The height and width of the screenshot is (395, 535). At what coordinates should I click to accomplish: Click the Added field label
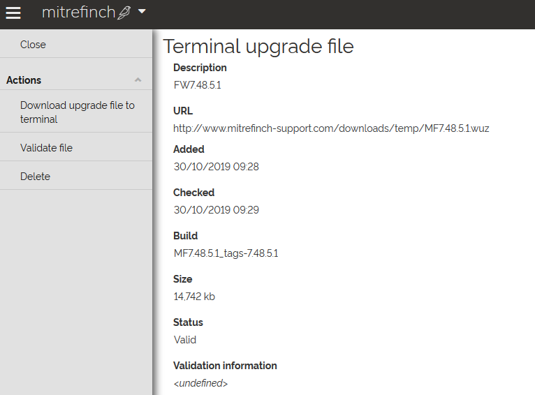(189, 149)
